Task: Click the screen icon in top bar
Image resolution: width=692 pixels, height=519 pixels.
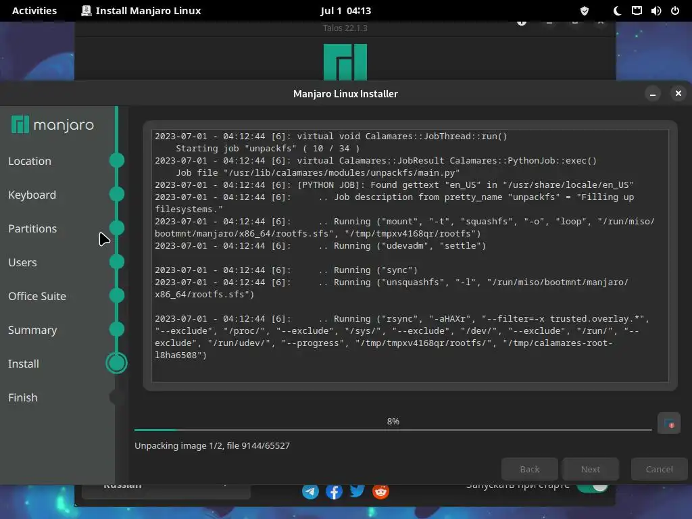Action: coord(637,11)
